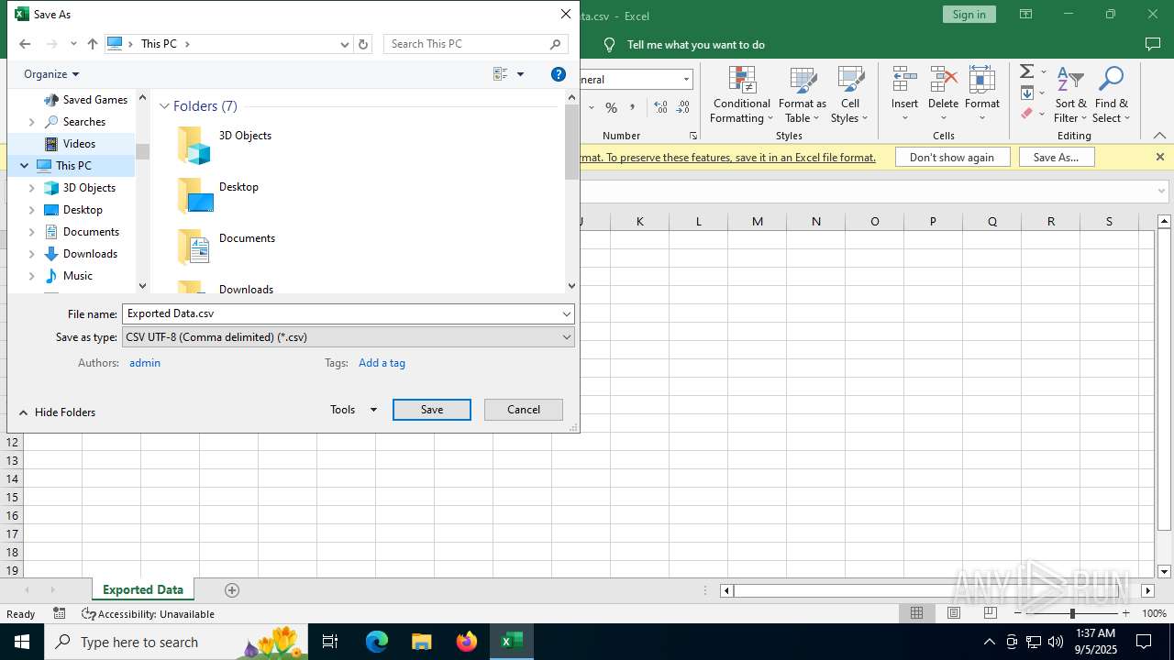This screenshot has width=1174, height=660.
Task: Expand the Downloads tree node
Action: (x=32, y=254)
